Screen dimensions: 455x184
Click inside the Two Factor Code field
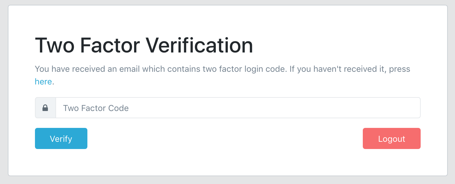click(x=211, y=108)
